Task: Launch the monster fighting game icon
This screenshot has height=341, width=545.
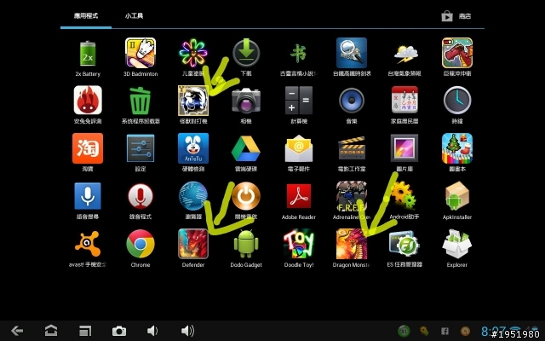Action: click(x=193, y=101)
